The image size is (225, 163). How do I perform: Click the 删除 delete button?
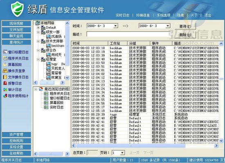point(185,35)
